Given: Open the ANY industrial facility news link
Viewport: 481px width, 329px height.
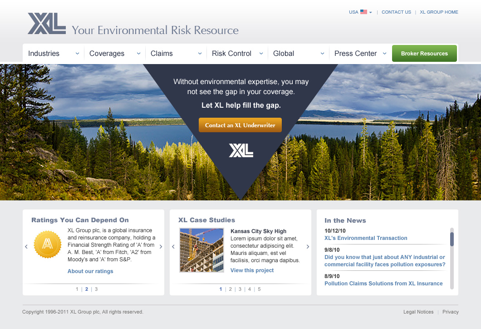Looking at the screenshot, I should pos(385,261).
